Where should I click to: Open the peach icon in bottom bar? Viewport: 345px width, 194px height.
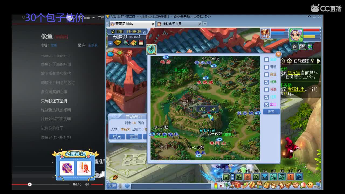tap(303, 185)
